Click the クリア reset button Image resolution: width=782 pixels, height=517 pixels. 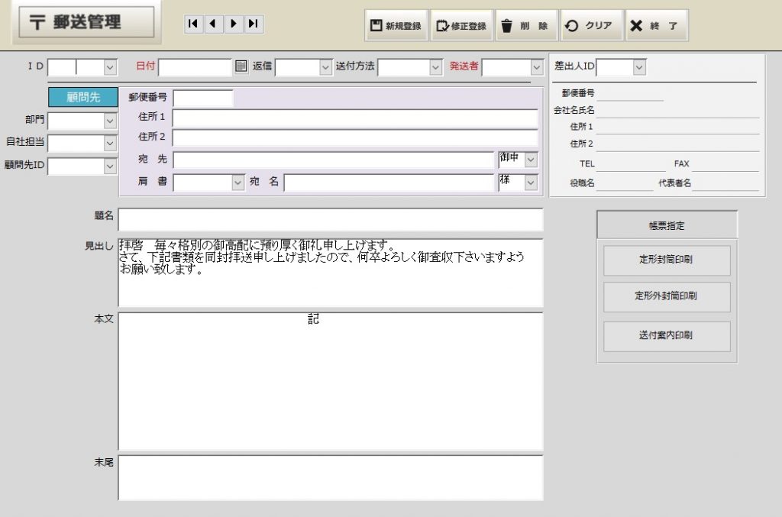pyautogui.click(x=590, y=26)
